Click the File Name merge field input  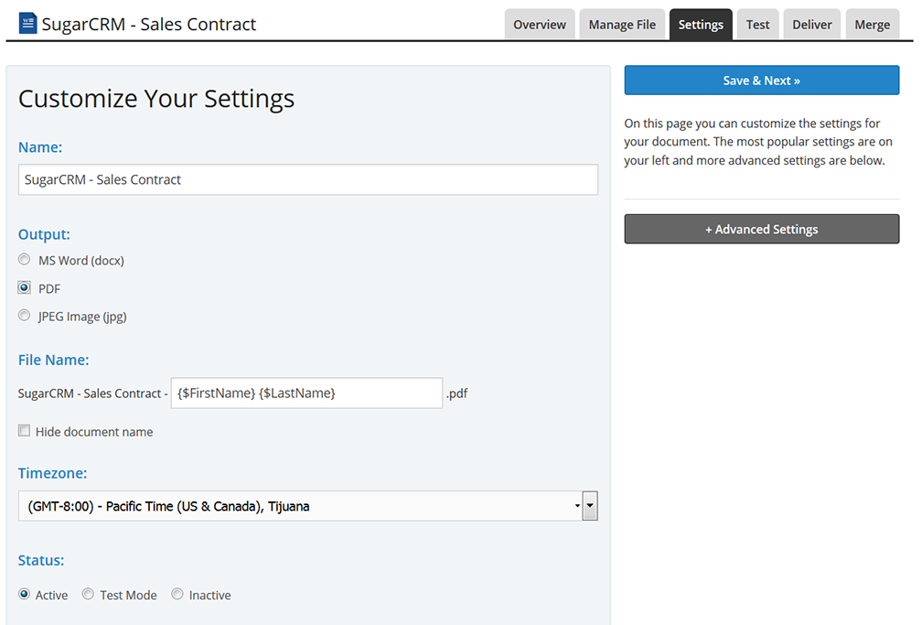[x=306, y=393]
